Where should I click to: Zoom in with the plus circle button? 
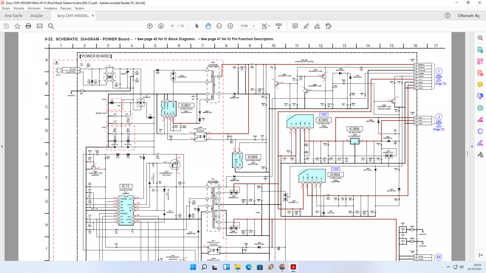[x=230, y=26]
